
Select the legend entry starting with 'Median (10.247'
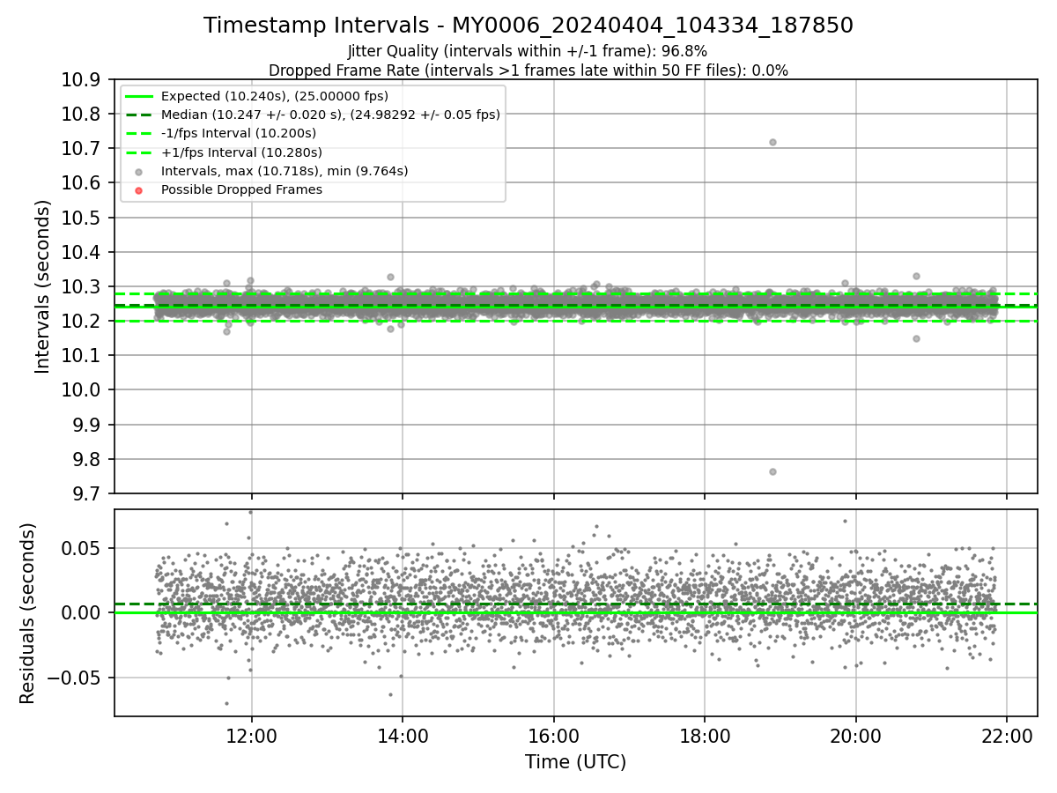point(330,115)
